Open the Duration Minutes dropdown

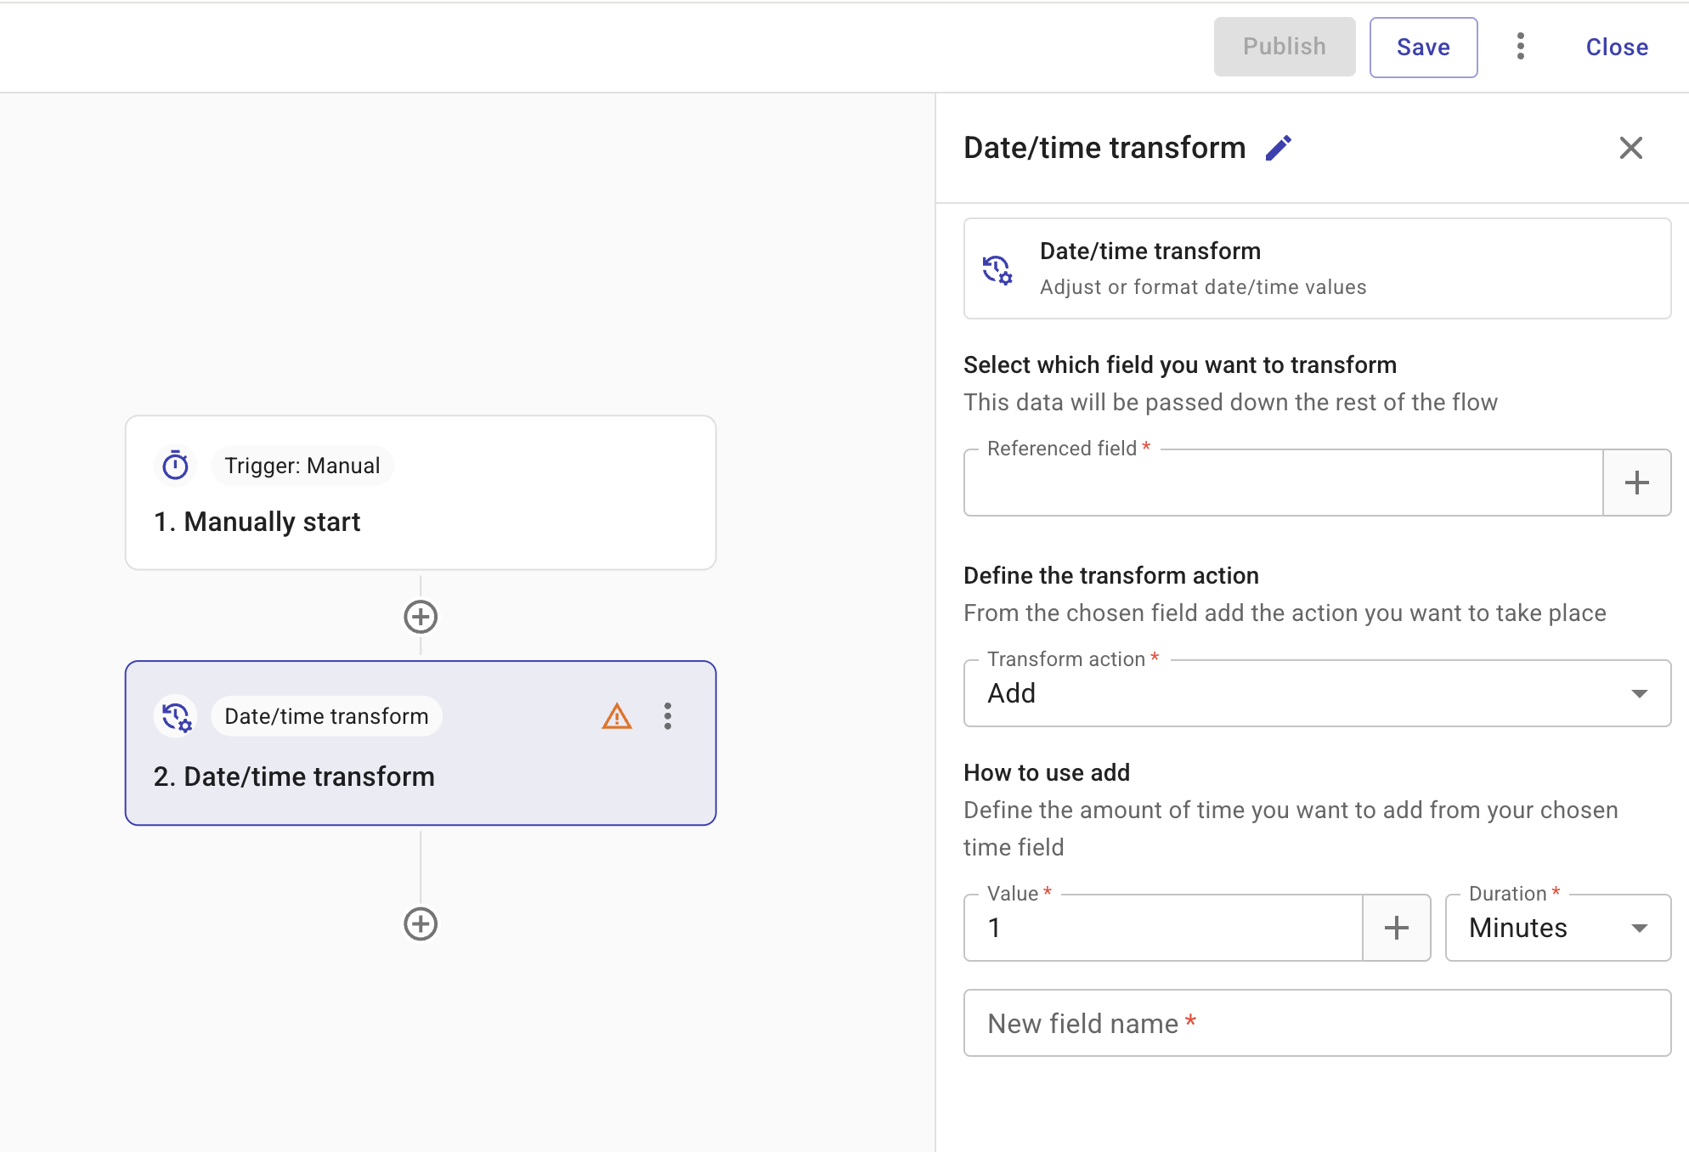(x=1557, y=928)
